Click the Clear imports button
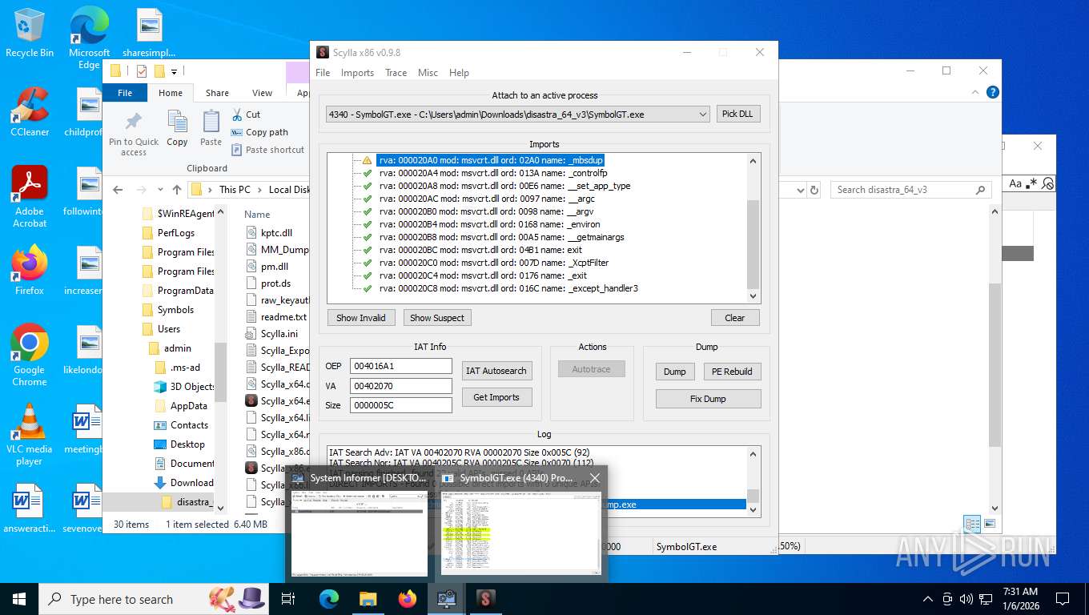 pyautogui.click(x=734, y=318)
